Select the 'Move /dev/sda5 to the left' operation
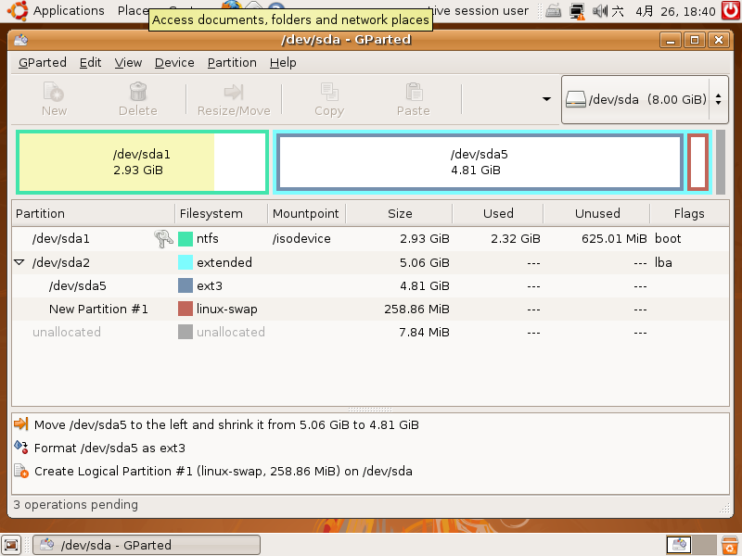Screen dimensions: 742x556 tap(226, 424)
